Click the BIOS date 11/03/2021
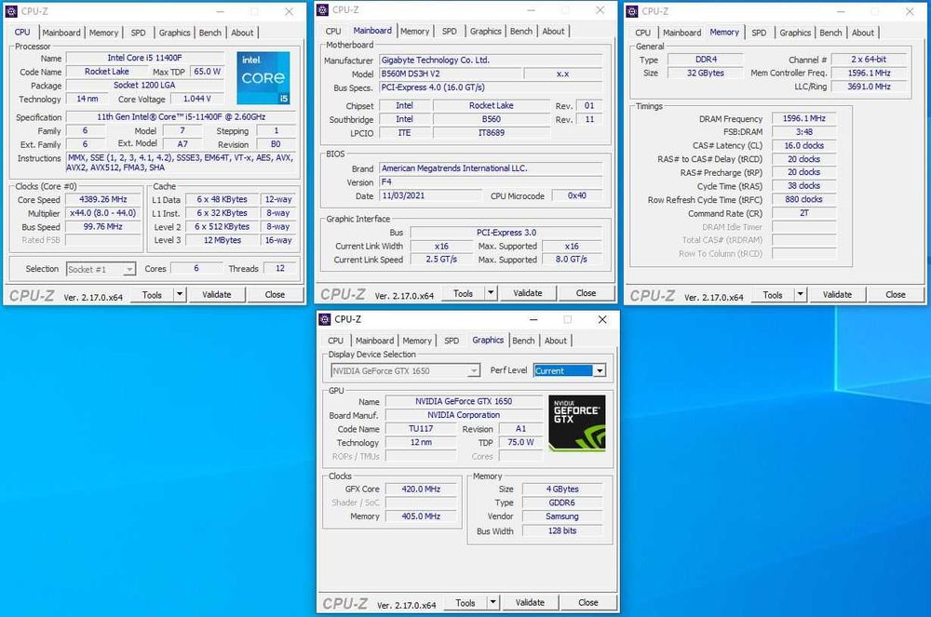931x617 pixels. (430, 195)
